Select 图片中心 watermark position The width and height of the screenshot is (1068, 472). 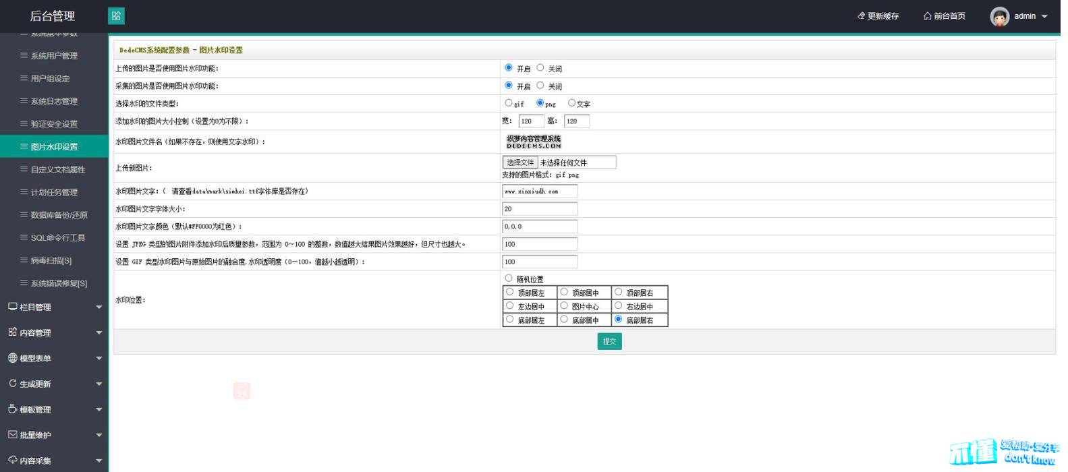564,306
